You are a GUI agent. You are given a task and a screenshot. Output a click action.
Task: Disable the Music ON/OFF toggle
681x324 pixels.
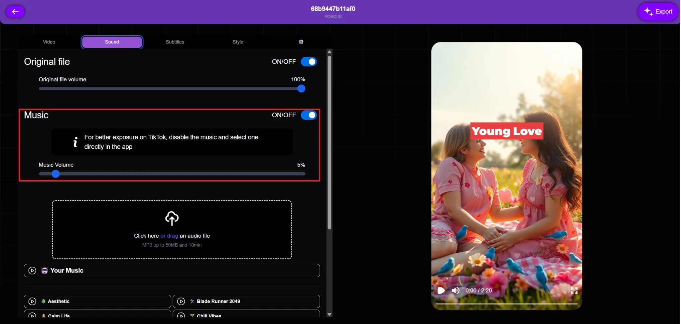[x=309, y=115]
